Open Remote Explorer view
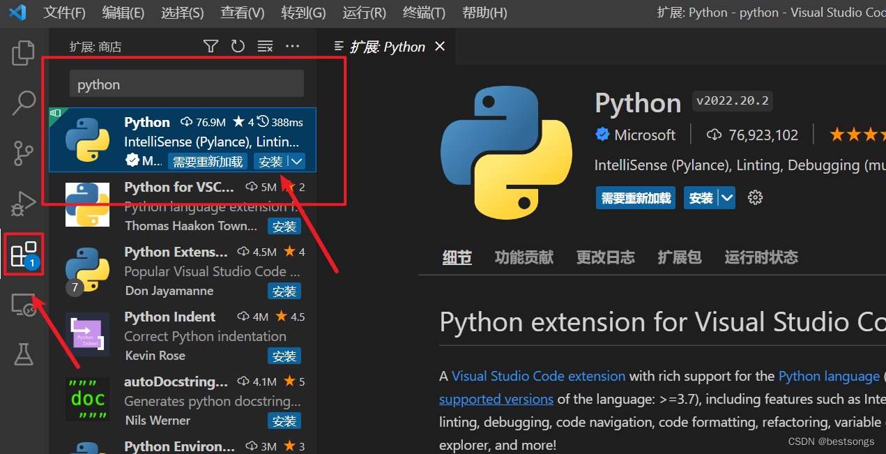886x454 pixels. 24,305
